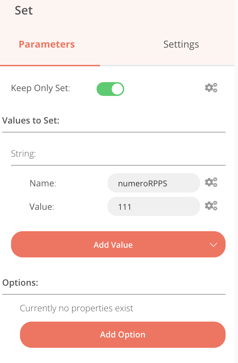Switch to the Parameters tab
This screenshot has width=238, height=363.
(47, 45)
